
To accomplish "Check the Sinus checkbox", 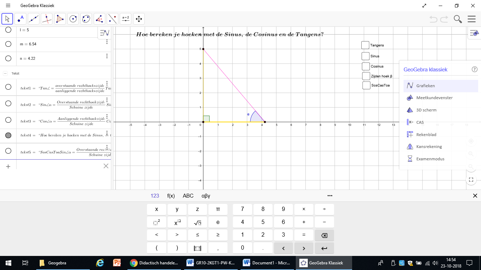I will click(366, 56).
